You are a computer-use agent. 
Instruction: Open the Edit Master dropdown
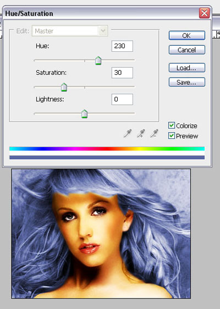pyautogui.click(x=70, y=31)
